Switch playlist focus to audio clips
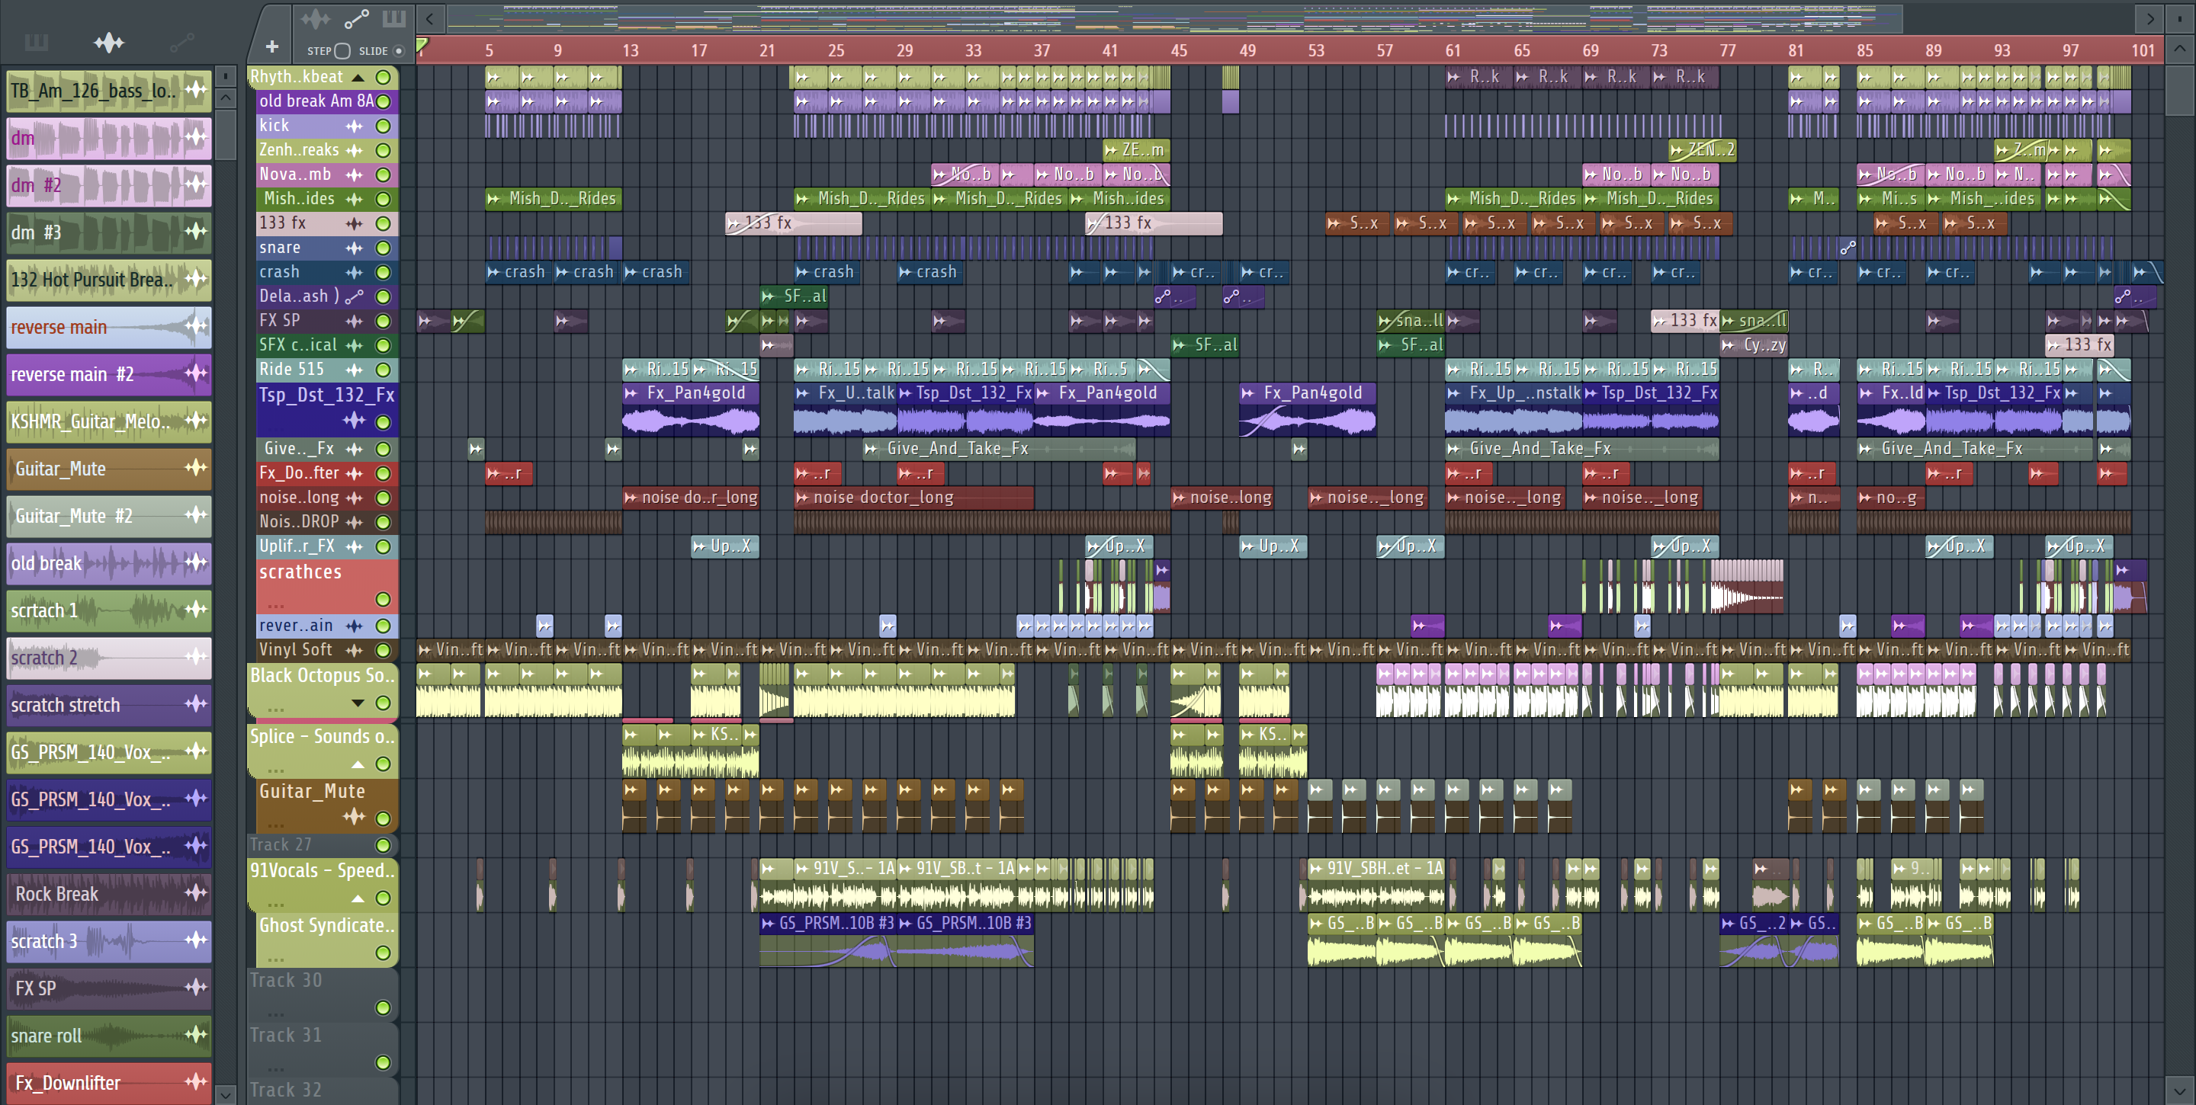Viewport: 2196px width, 1105px height. tap(316, 18)
